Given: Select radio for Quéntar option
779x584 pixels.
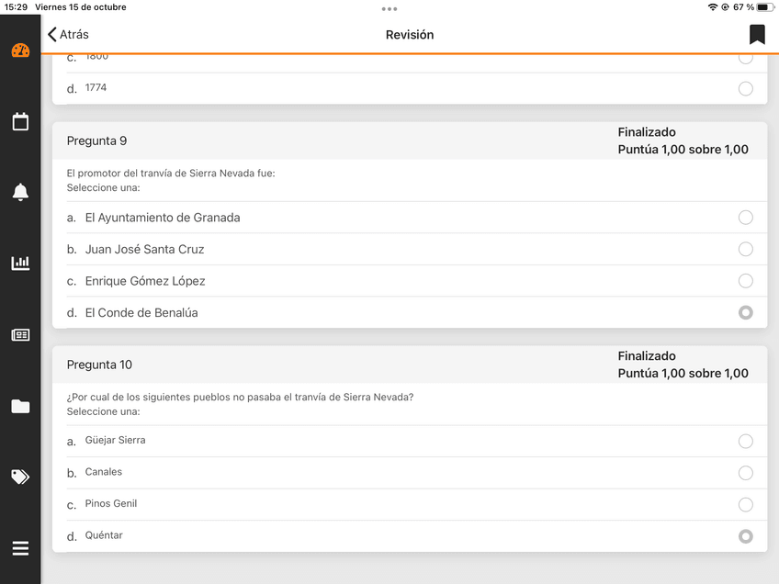Looking at the screenshot, I should click(746, 536).
